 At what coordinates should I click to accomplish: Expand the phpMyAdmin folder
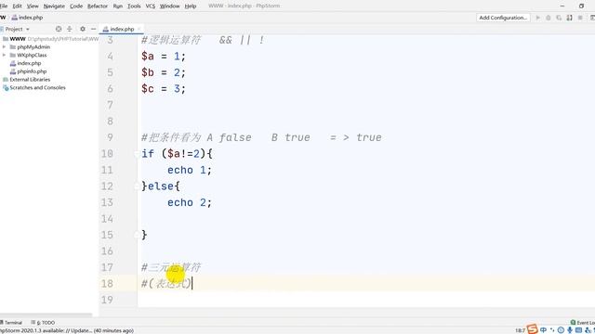pyautogui.click(x=4, y=47)
